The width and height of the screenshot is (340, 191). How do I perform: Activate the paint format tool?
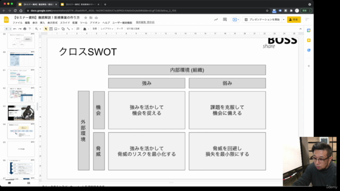point(30,29)
